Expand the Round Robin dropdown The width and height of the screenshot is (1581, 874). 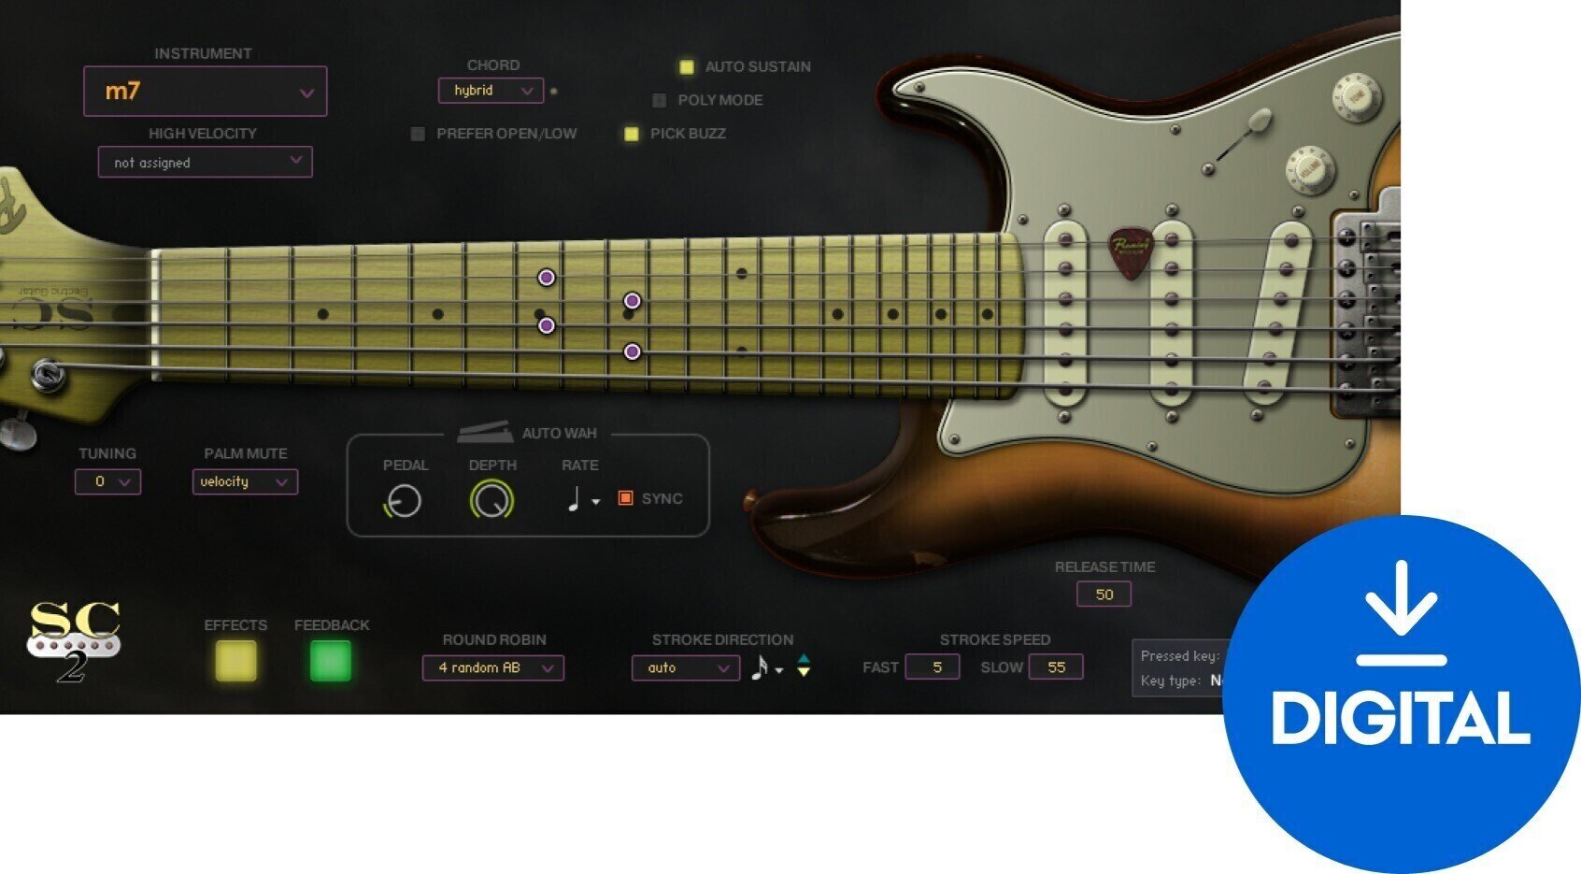492,667
